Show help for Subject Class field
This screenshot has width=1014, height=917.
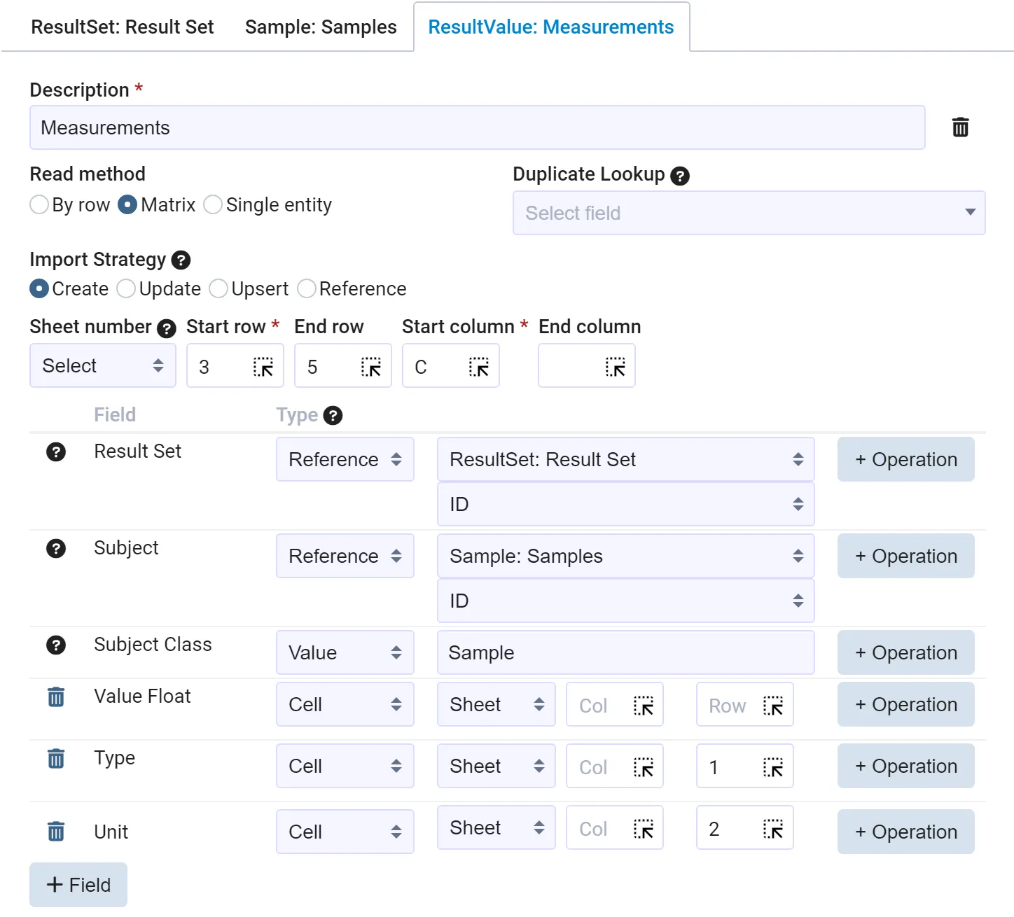[56, 645]
